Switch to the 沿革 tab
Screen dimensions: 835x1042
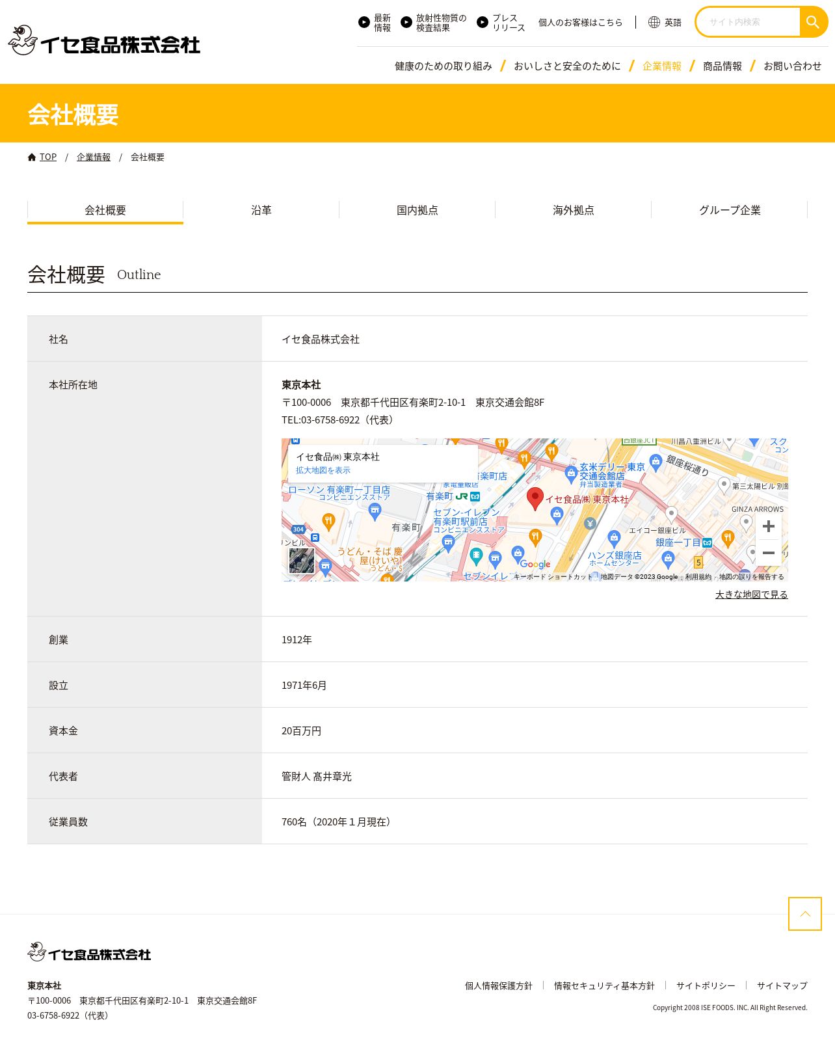coord(261,210)
